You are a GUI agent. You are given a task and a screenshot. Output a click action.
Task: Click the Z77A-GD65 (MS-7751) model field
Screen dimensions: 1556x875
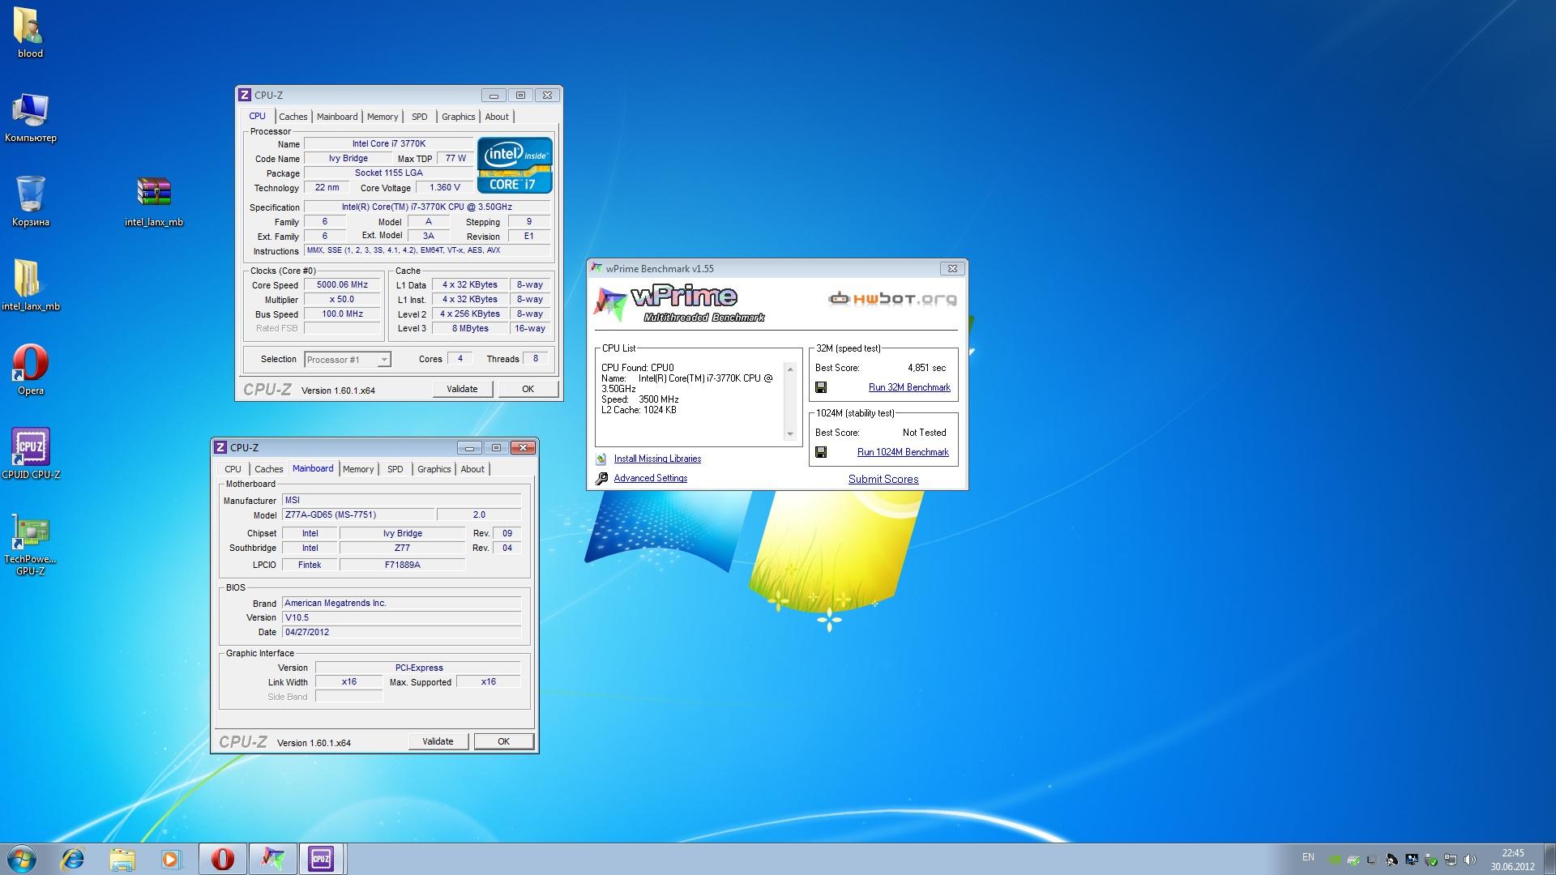(357, 515)
